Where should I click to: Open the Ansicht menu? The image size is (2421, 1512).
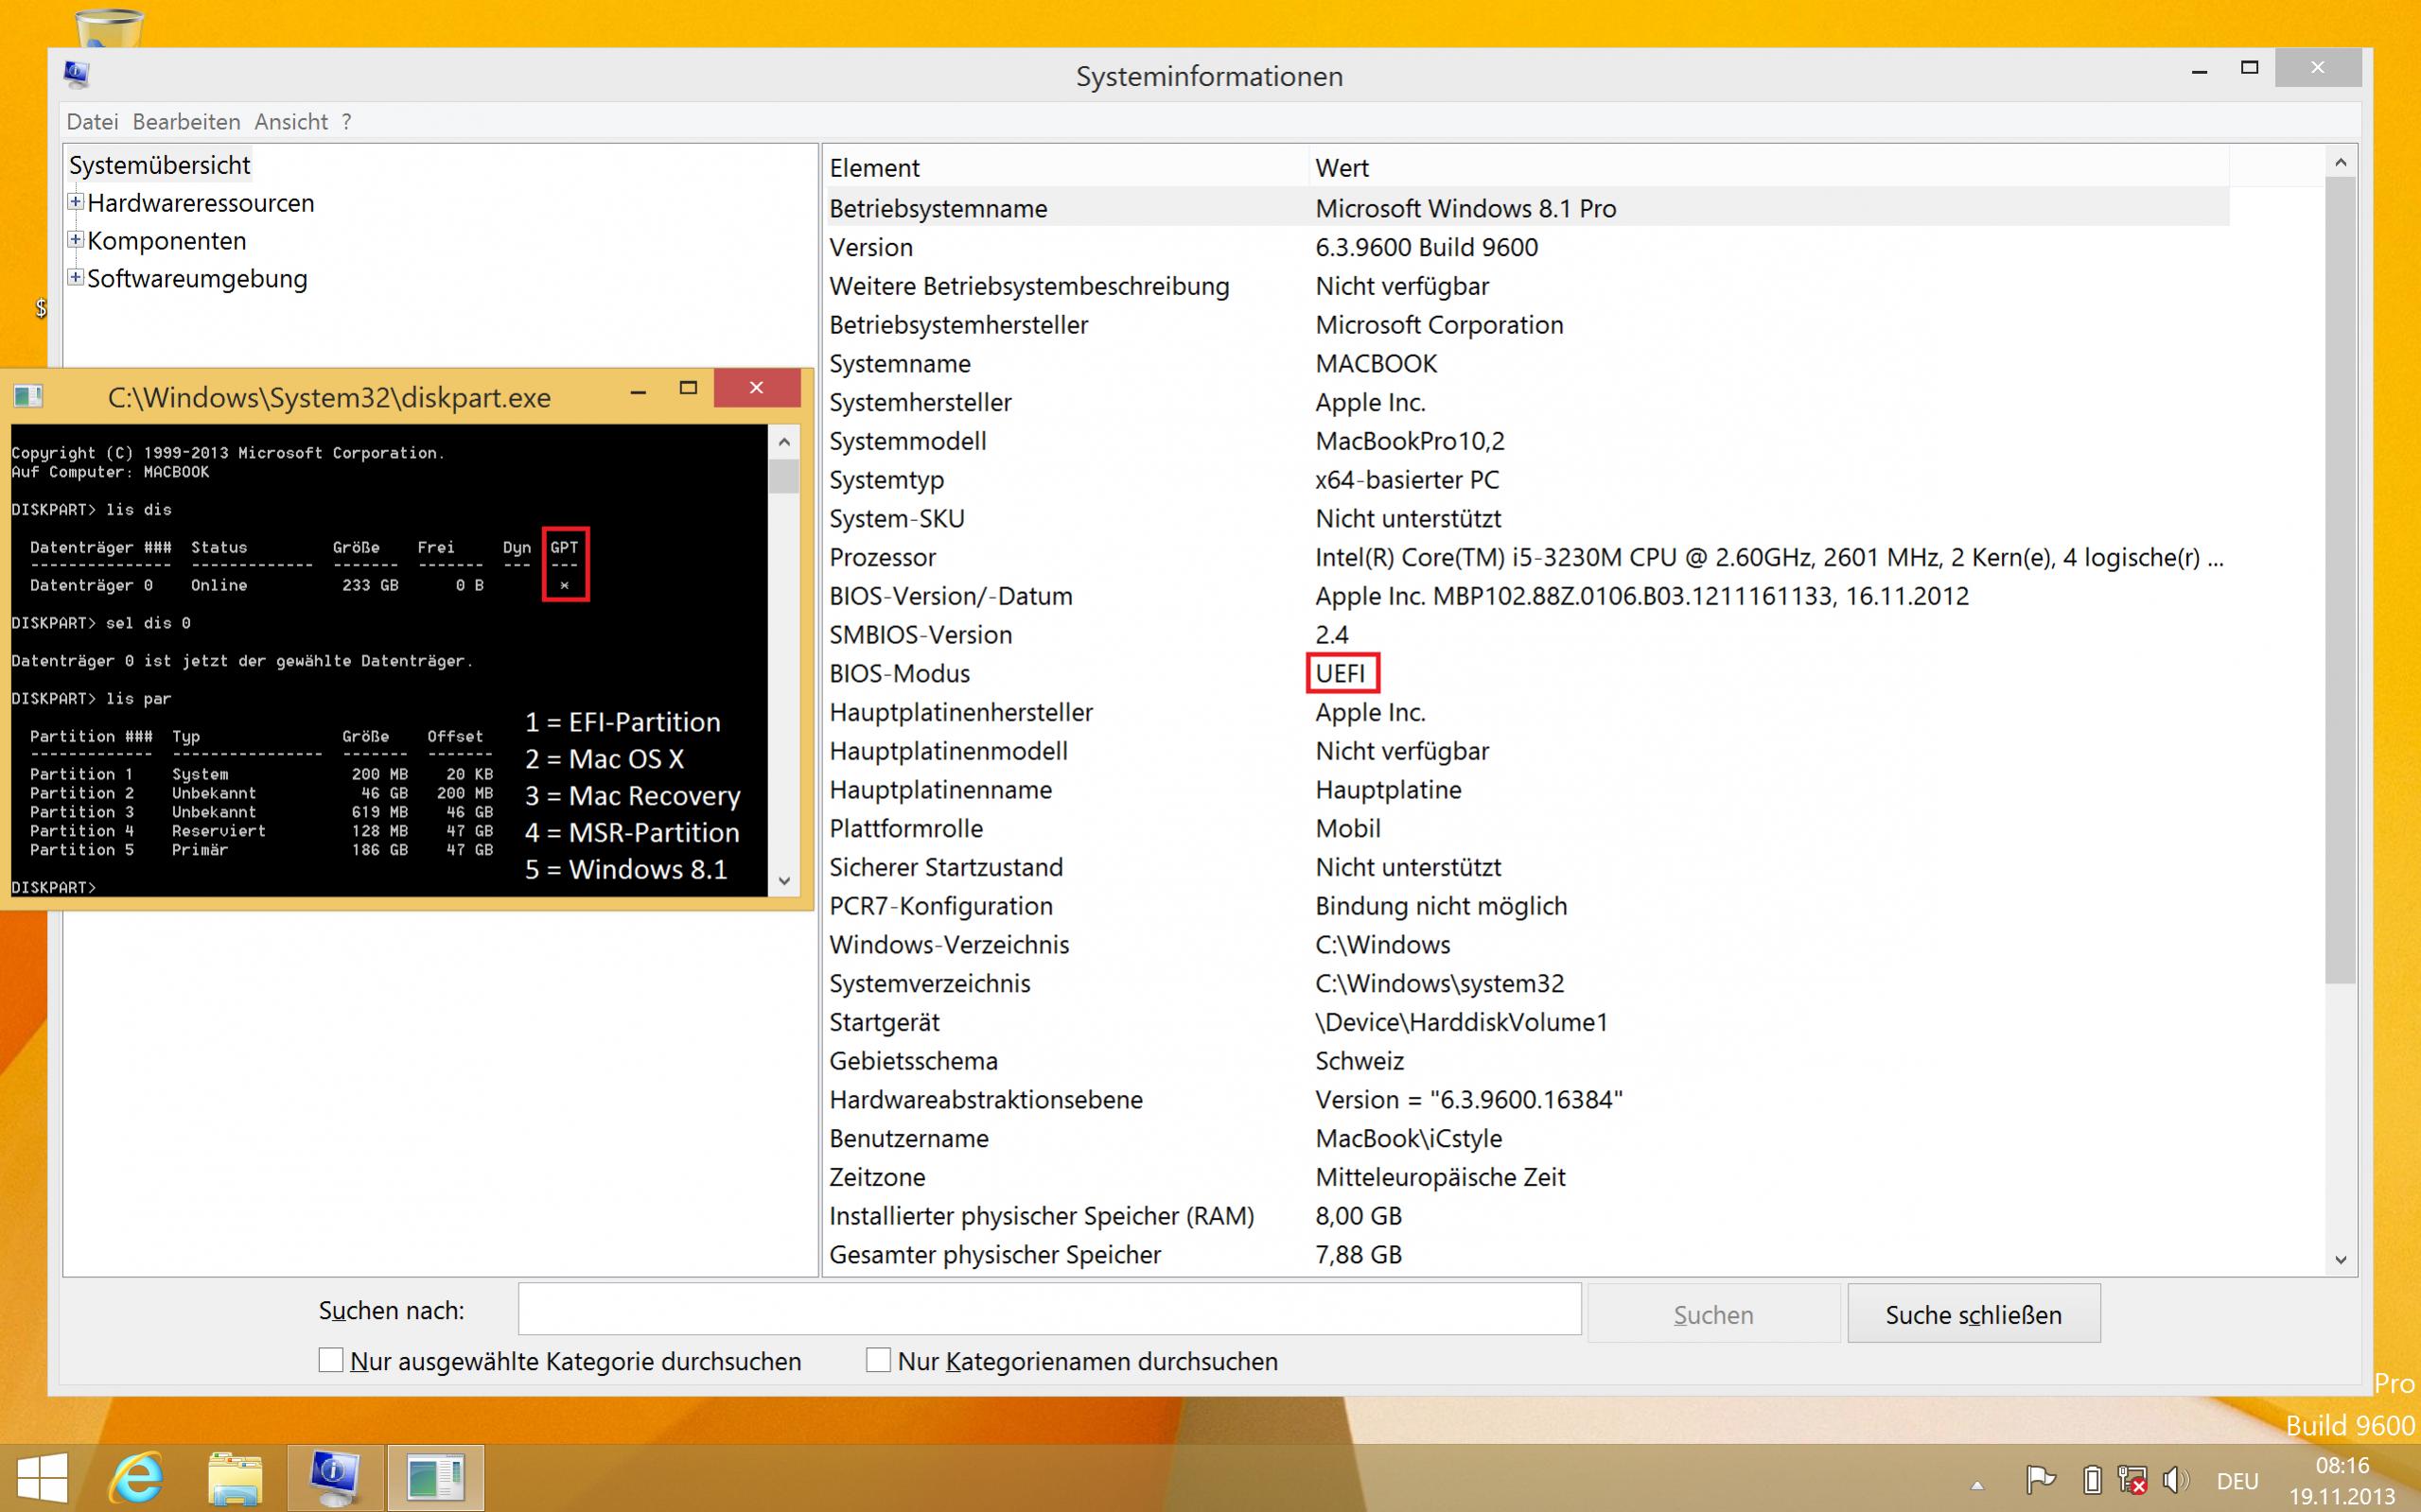pyautogui.click(x=290, y=122)
